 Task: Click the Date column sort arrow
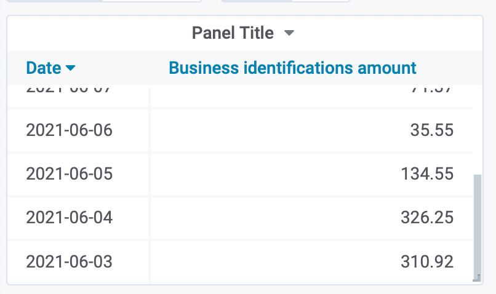pyautogui.click(x=70, y=68)
